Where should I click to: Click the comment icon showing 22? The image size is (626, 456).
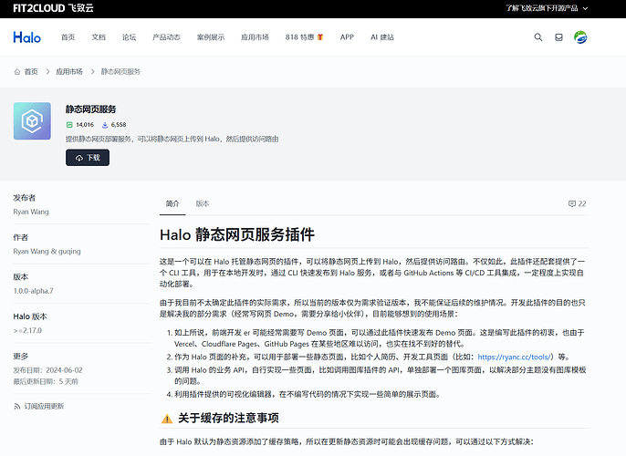click(571, 204)
